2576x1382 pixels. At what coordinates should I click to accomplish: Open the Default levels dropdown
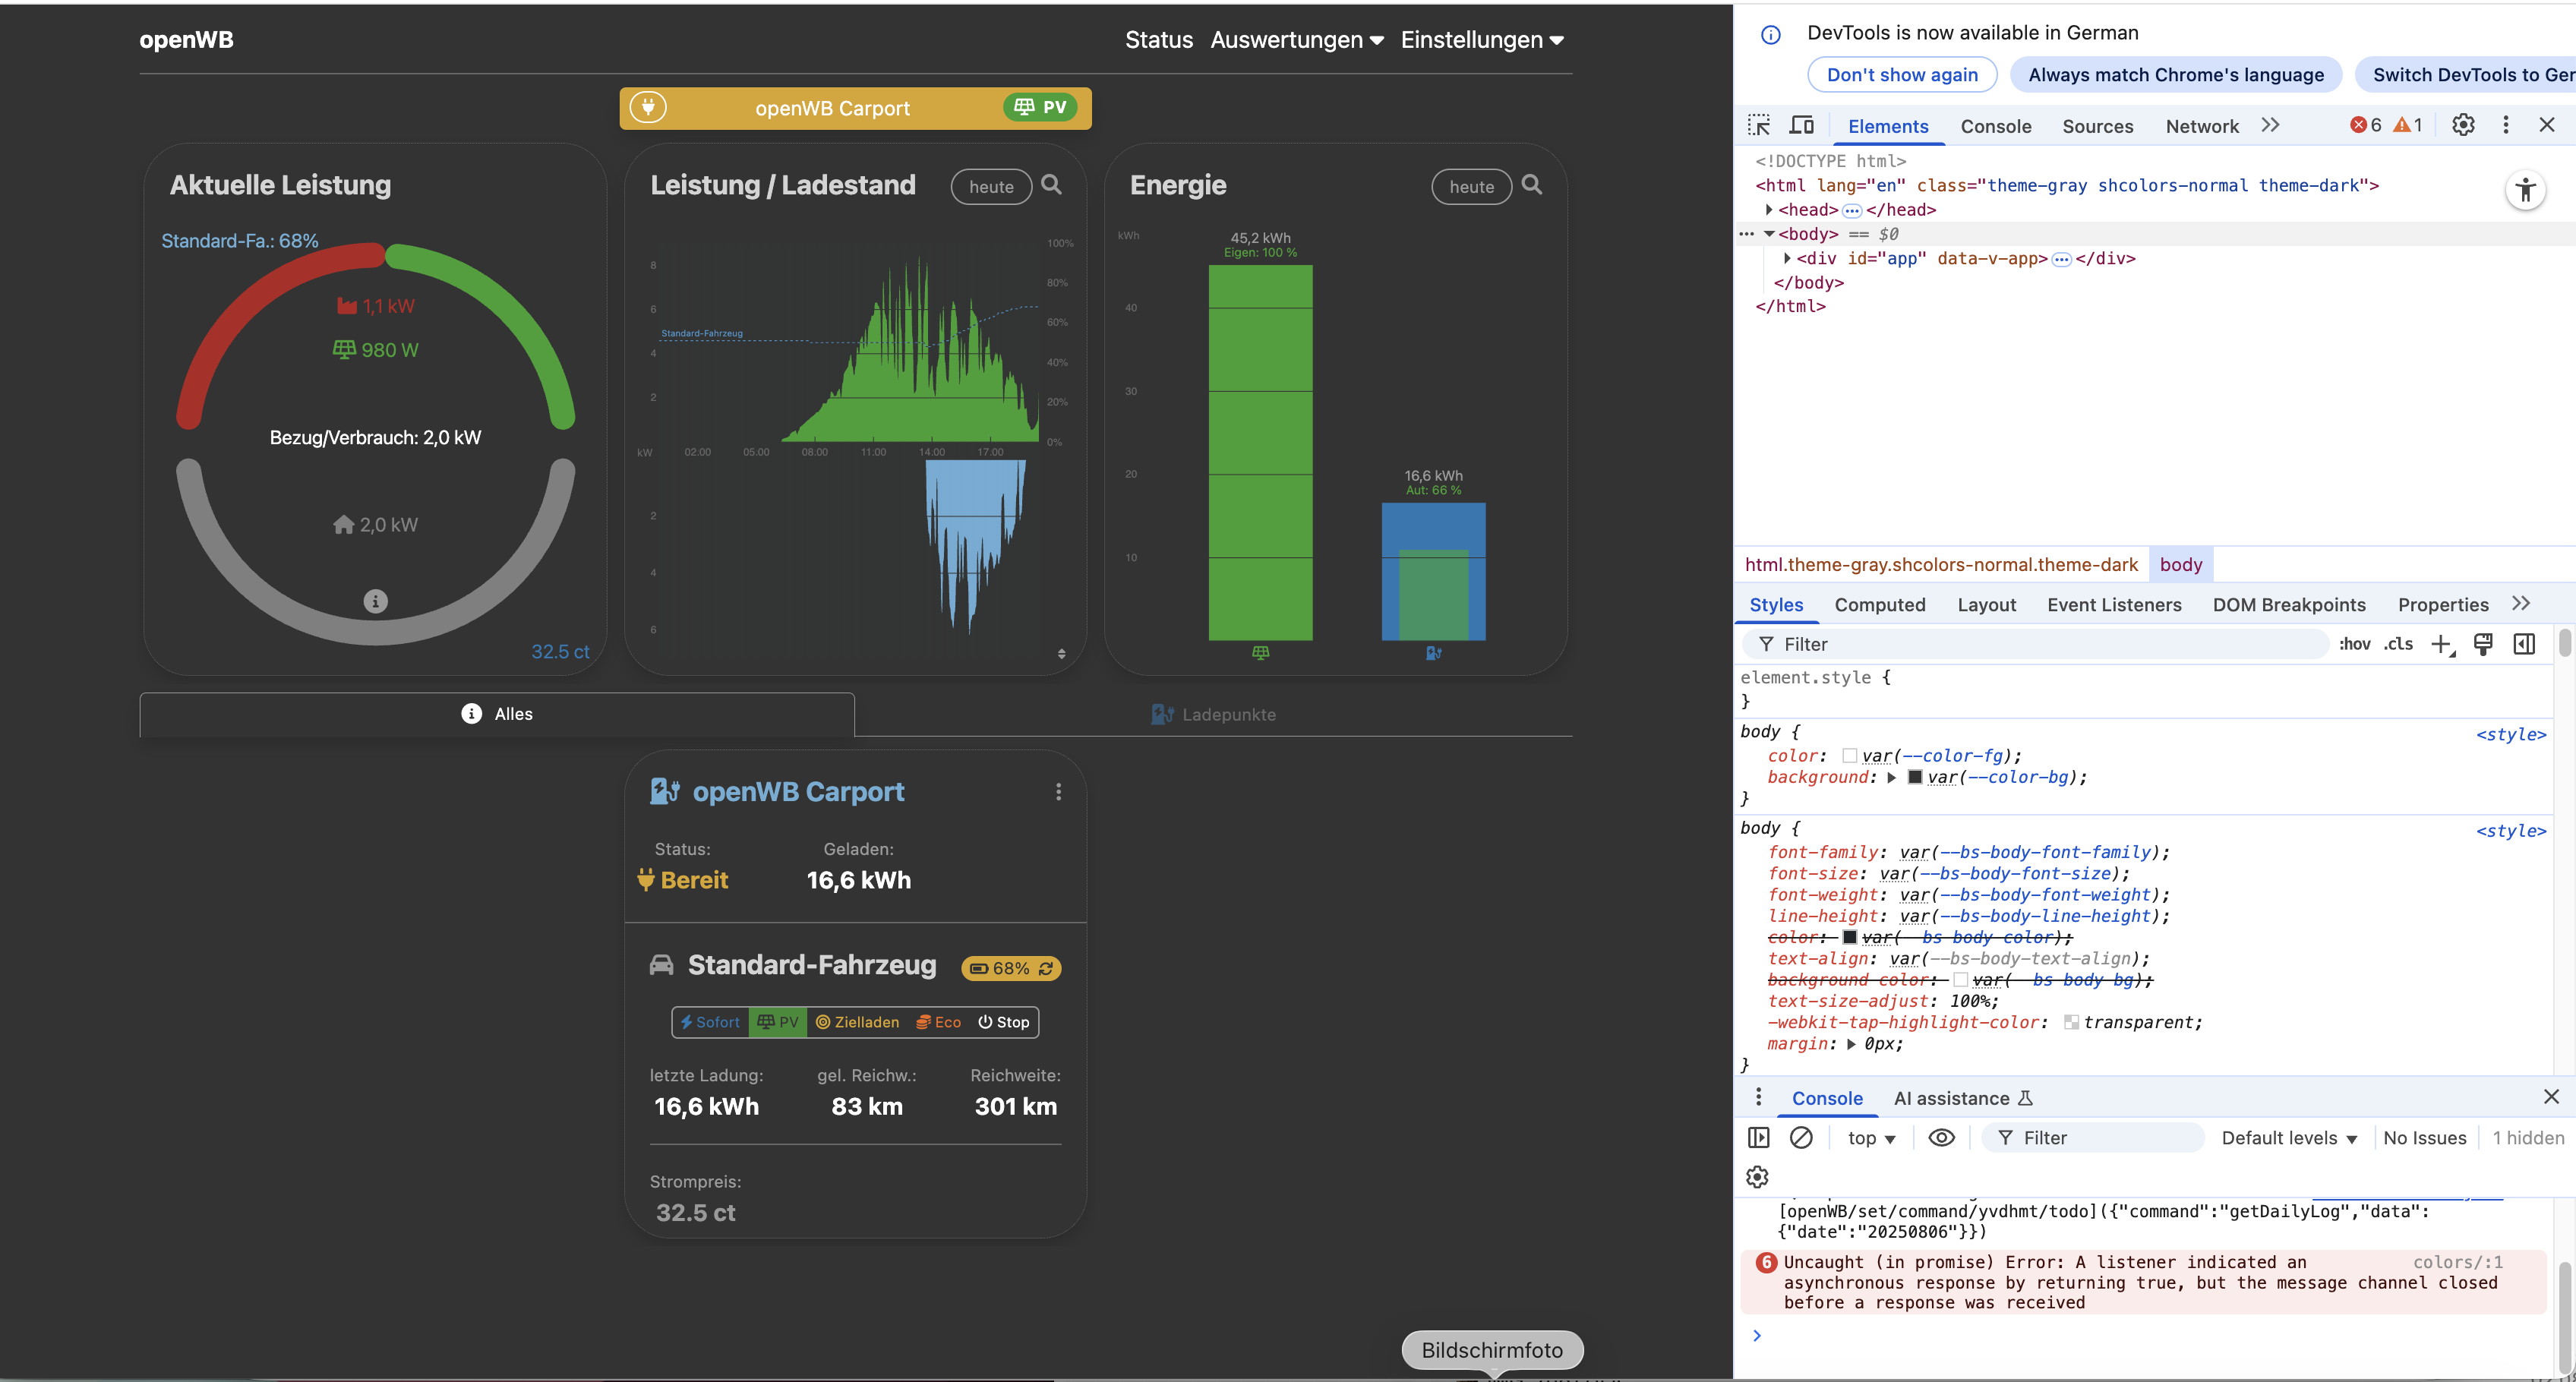point(2289,1138)
